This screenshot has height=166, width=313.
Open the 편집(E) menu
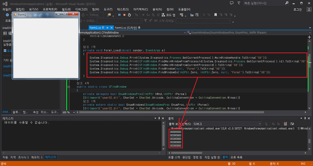click(x=20, y=9)
